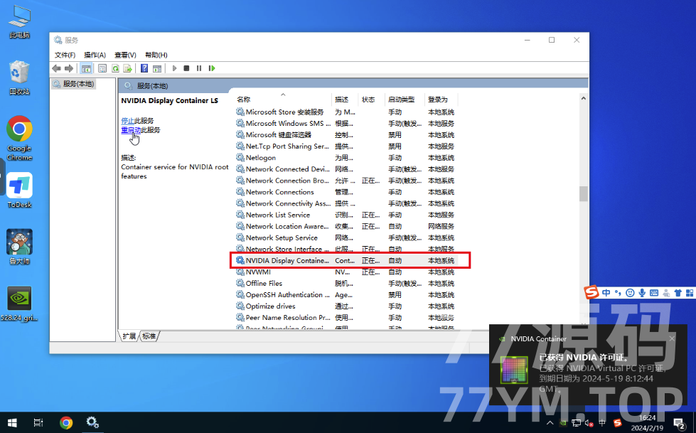Image resolution: width=696 pixels, height=433 pixels.
Task: Open Sogou soft keyboard icon
Action: [654, 293]
